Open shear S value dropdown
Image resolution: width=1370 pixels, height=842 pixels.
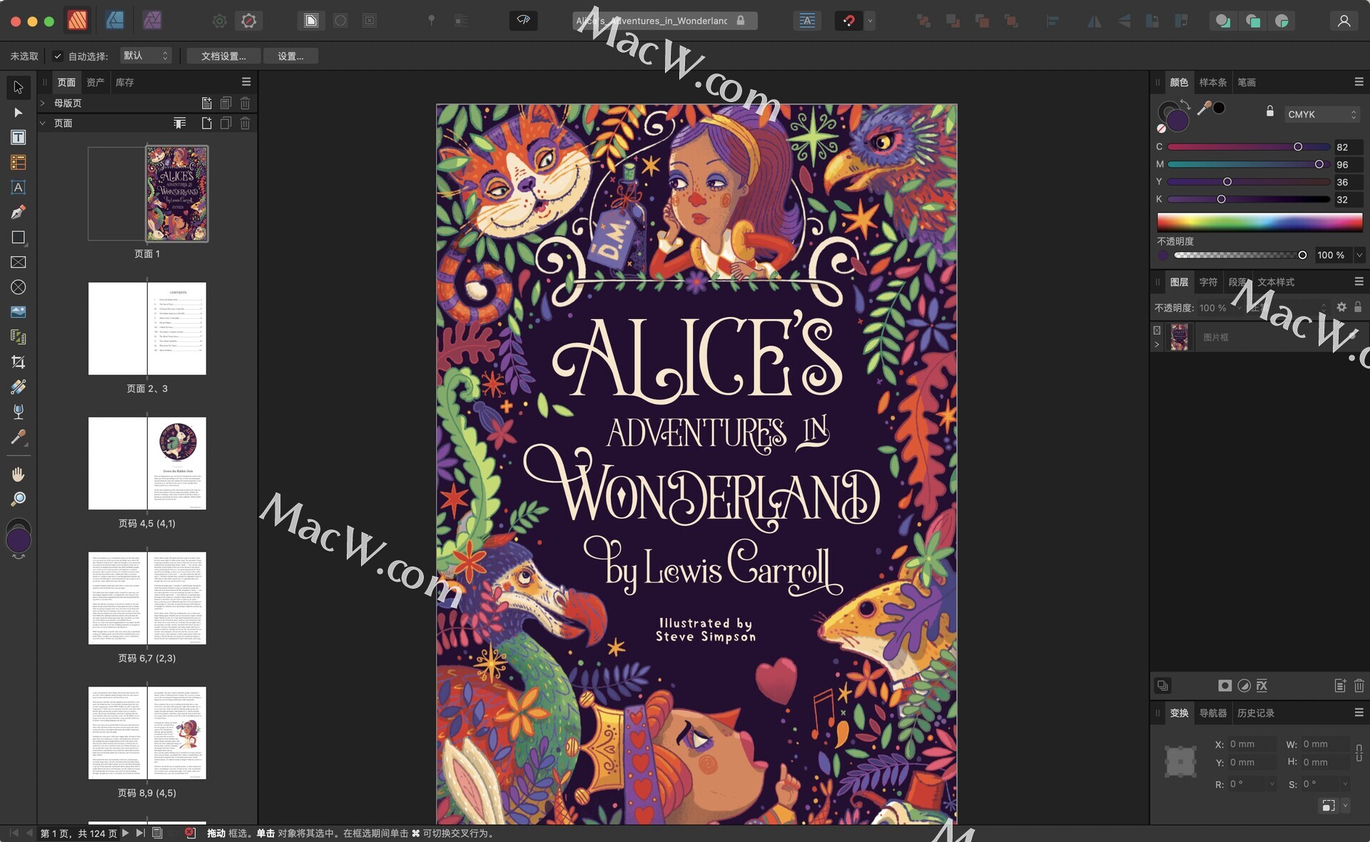(1346, 783)
